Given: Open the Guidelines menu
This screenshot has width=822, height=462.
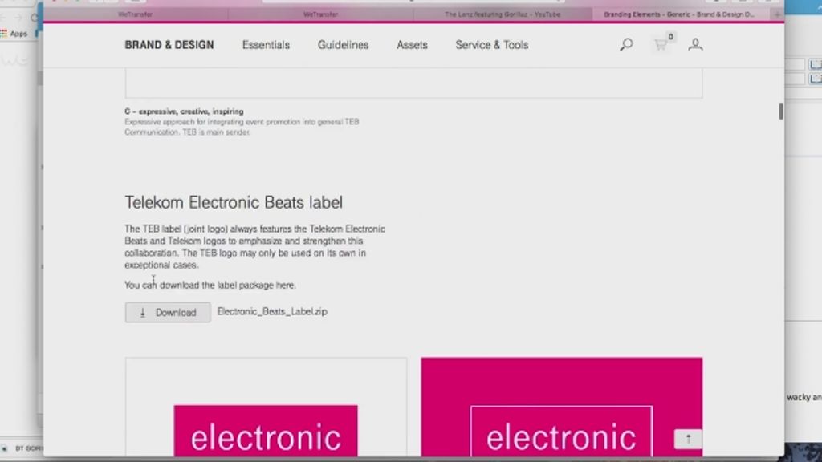Looking at the screenshot, I should pos(344,45).
